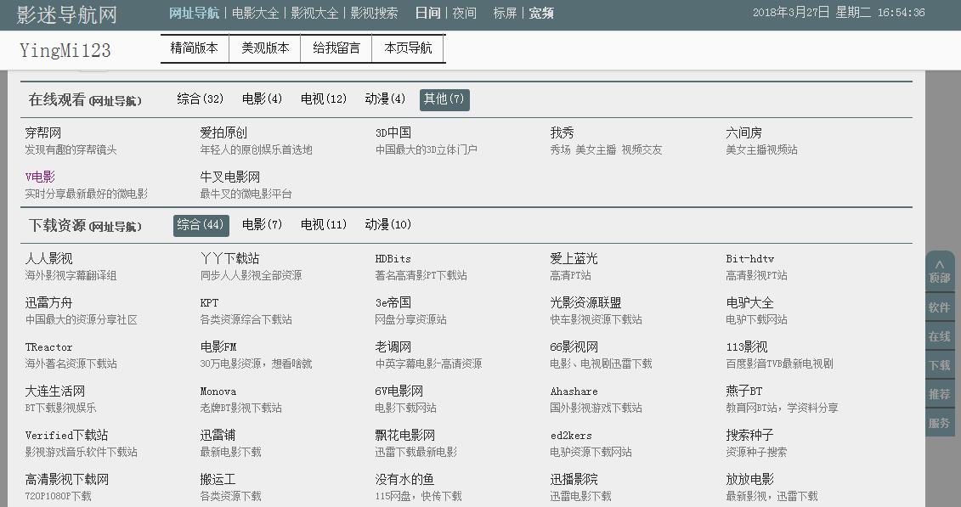Choose 动漫(10) under download resources
Image resolution: width=961 pixels, height=507 pixels.
(x=387, y=225)
